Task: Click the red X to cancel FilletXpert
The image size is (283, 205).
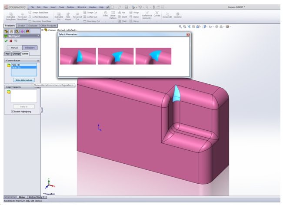Action: coord(11,41)
